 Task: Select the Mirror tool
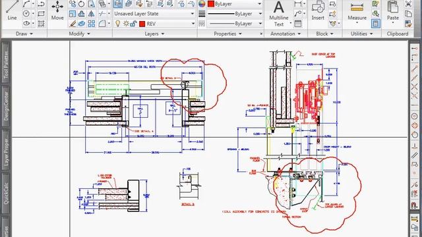pyautogui.click(x=92, y=14)
